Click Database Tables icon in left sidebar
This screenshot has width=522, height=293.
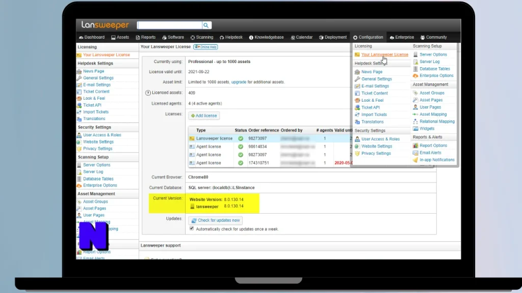79,179
